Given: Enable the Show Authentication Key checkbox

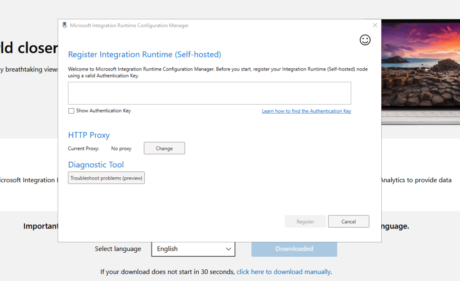Looking at the screenshot, I should [71, 111].
